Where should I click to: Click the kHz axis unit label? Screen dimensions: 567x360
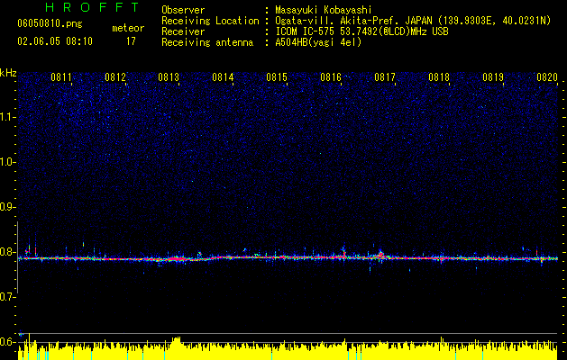click(x=8, y=73)
